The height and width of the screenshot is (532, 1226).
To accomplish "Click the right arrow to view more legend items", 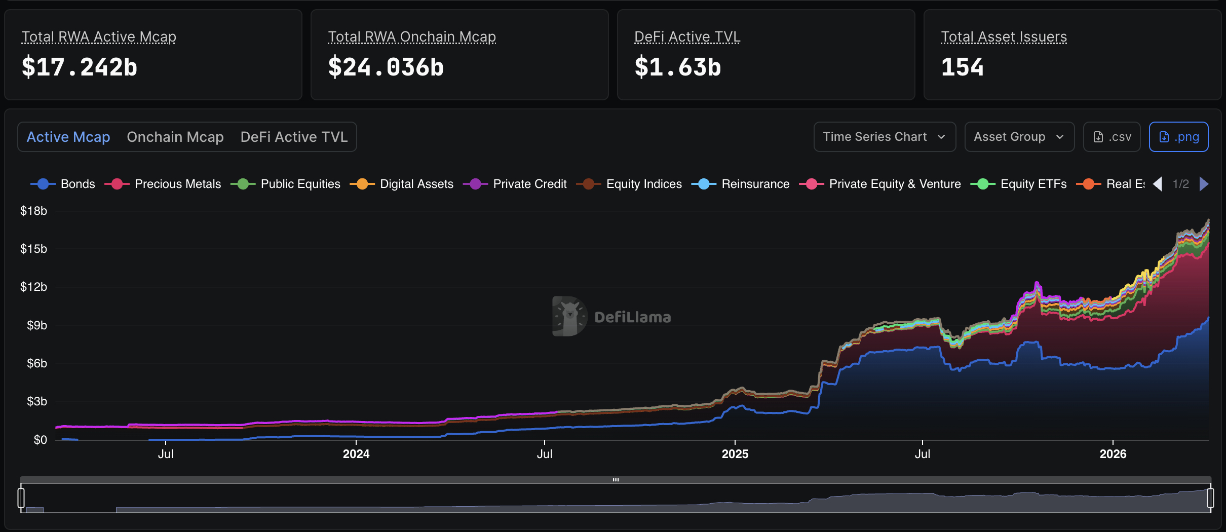I will coord(1205,184).
